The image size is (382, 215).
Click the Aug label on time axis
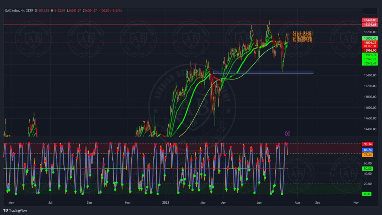coord(297,203)
